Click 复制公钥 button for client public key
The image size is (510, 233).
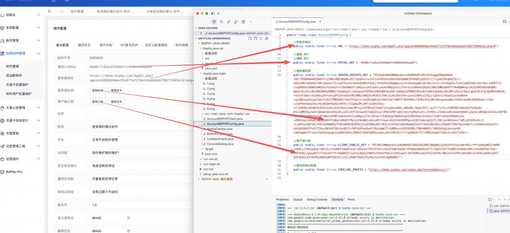97,102
